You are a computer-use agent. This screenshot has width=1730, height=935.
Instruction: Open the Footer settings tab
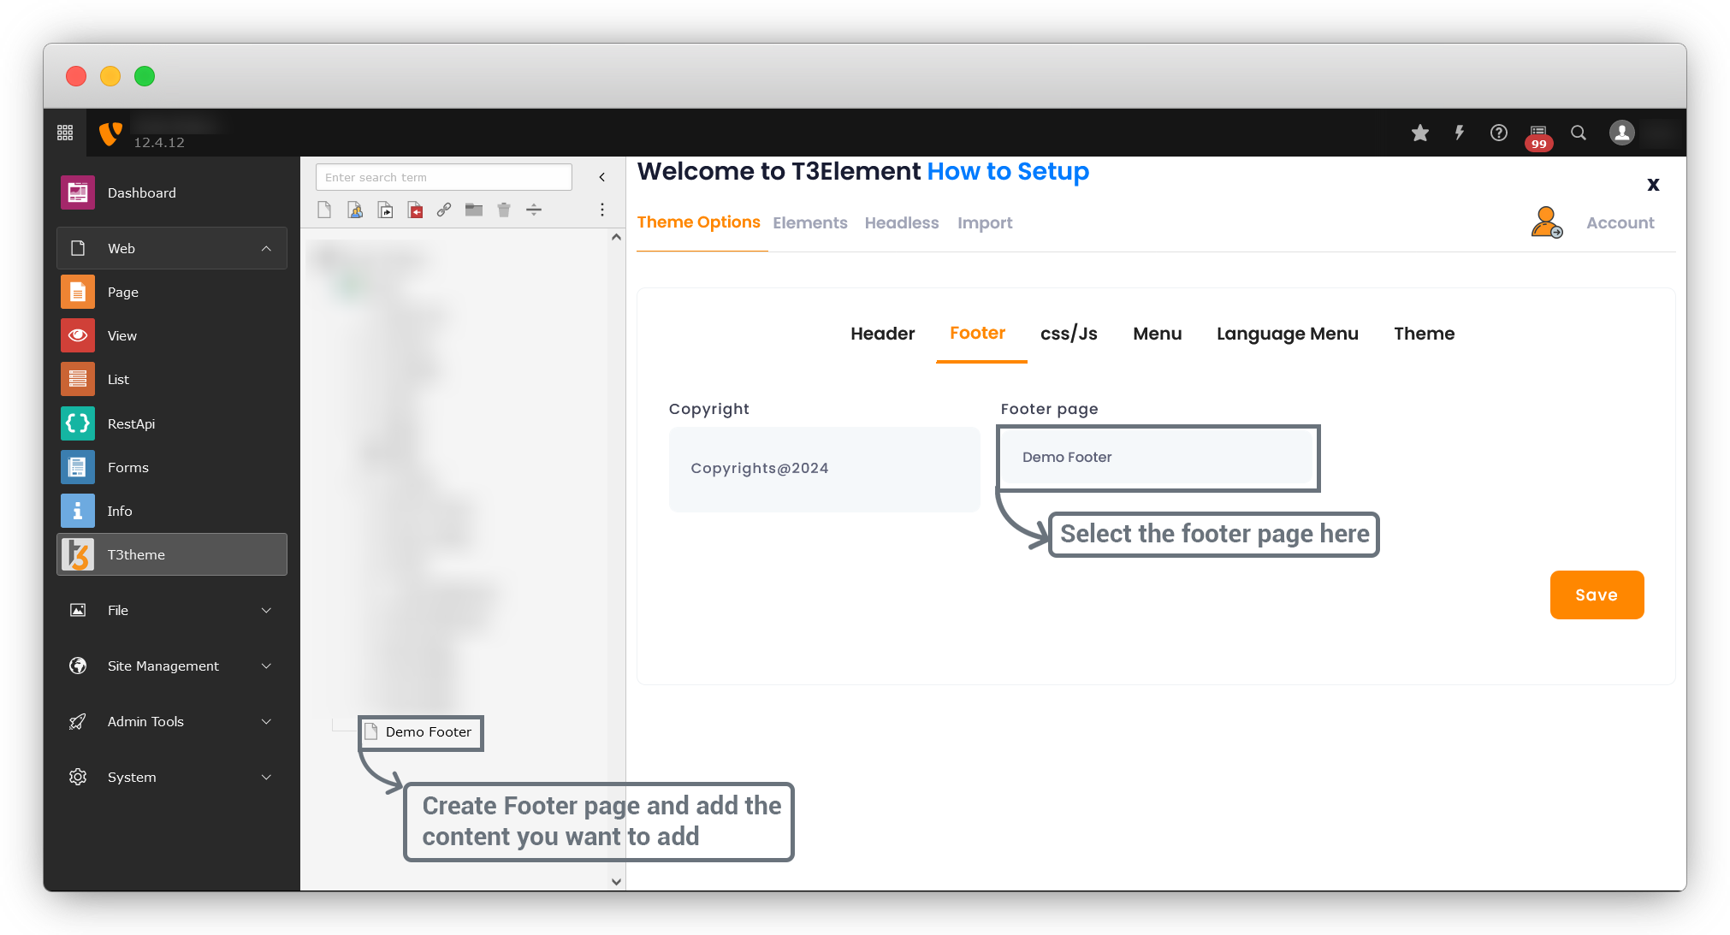click(x=977, y=333)
